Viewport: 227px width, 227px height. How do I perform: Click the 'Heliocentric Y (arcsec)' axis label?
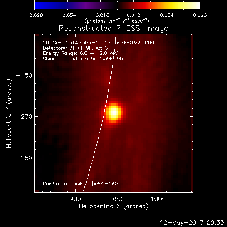9,113
